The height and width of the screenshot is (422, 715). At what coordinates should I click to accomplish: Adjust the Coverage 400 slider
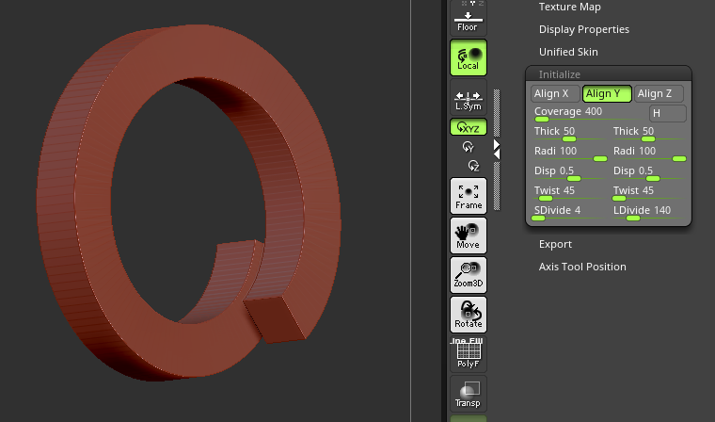coord(588,113)
